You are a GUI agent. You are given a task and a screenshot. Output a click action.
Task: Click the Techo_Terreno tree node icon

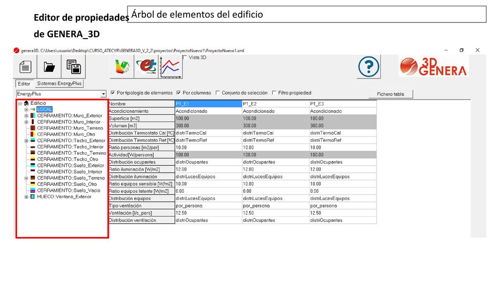33,153
